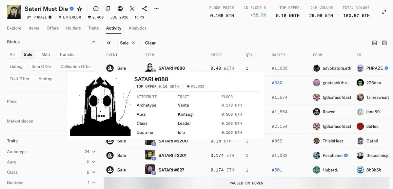Expand the Aura traits dropdown
Viewport: 393px width, 189px height.
(x=93, y=162)
